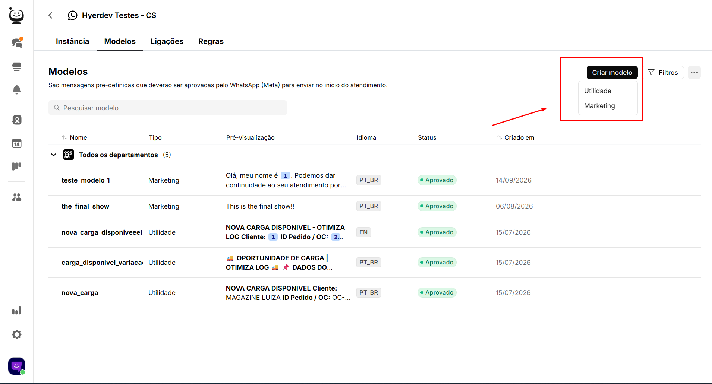Open the contacts book icon
The height and width of the screenshot is (384, 712).
17,120
